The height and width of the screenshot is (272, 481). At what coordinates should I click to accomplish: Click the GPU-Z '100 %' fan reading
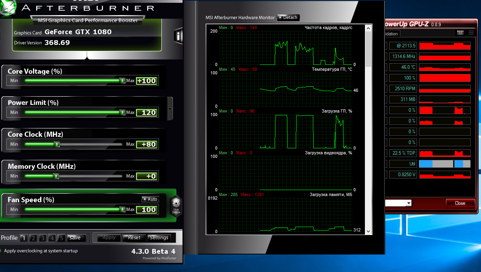tap(403, 78)
